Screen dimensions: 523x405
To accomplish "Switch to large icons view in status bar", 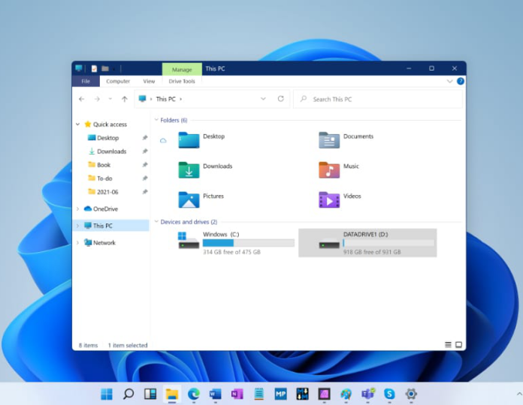I will point(458,345).
